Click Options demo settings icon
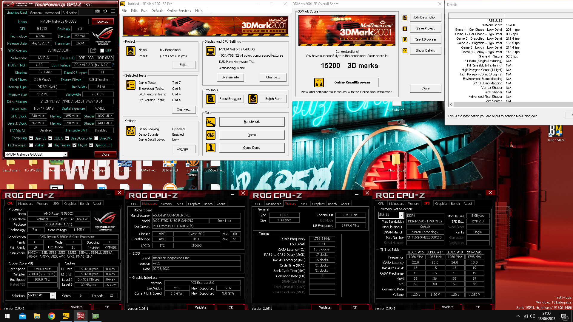This screenshot has height=322, width=573. [x=131, y=131]
